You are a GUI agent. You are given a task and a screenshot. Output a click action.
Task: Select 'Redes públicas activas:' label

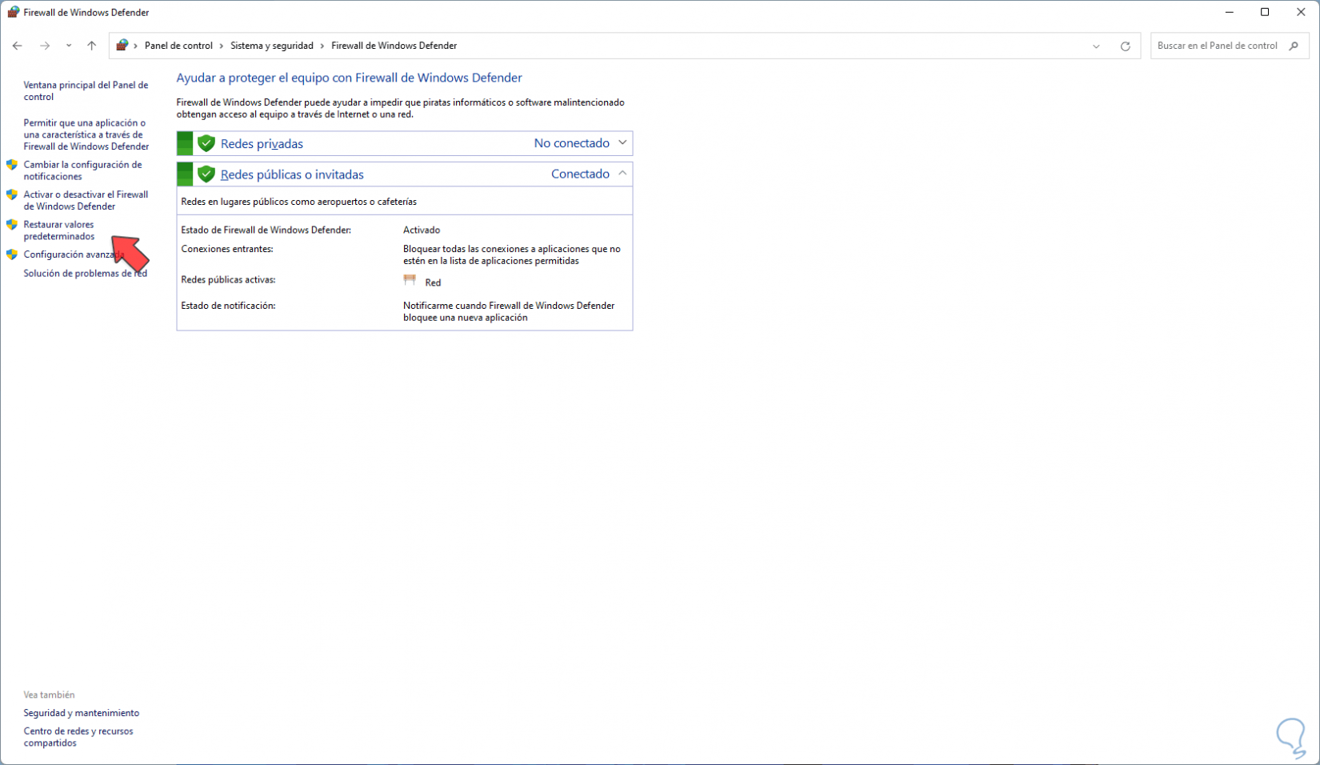pos(228,280)
